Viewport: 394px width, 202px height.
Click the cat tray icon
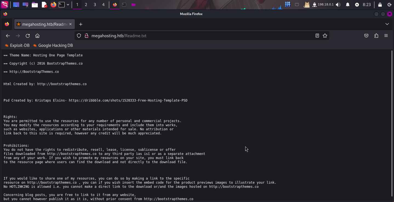307,4
